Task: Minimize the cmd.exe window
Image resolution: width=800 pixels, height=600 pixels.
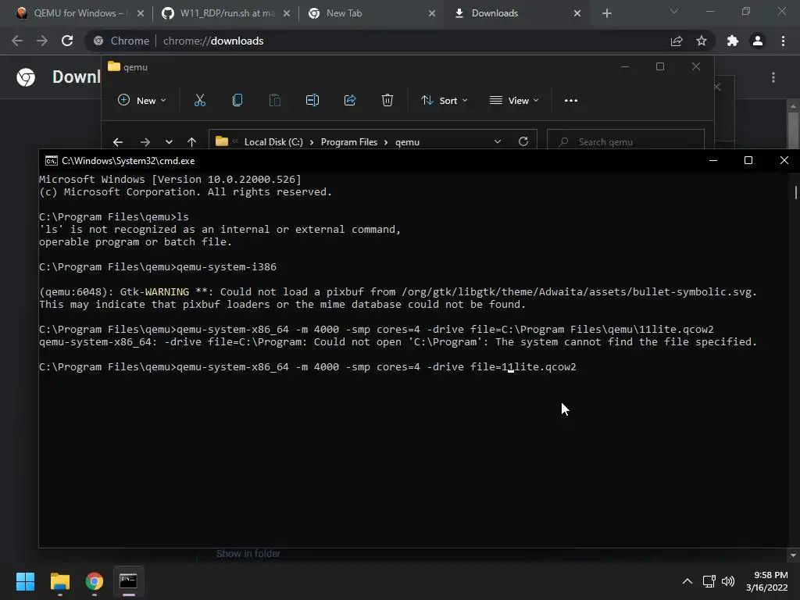Action: [713, 161]
